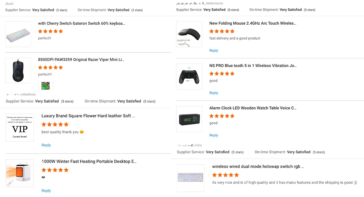Click the star rating under Luxury Brand review
Image resolution: width=364 pixels, height=197 pixels.
click(x=55, y=124)
